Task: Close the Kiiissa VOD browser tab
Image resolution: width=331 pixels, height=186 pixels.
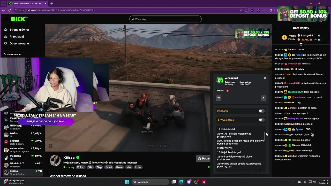Action: (x=46, y=4)
